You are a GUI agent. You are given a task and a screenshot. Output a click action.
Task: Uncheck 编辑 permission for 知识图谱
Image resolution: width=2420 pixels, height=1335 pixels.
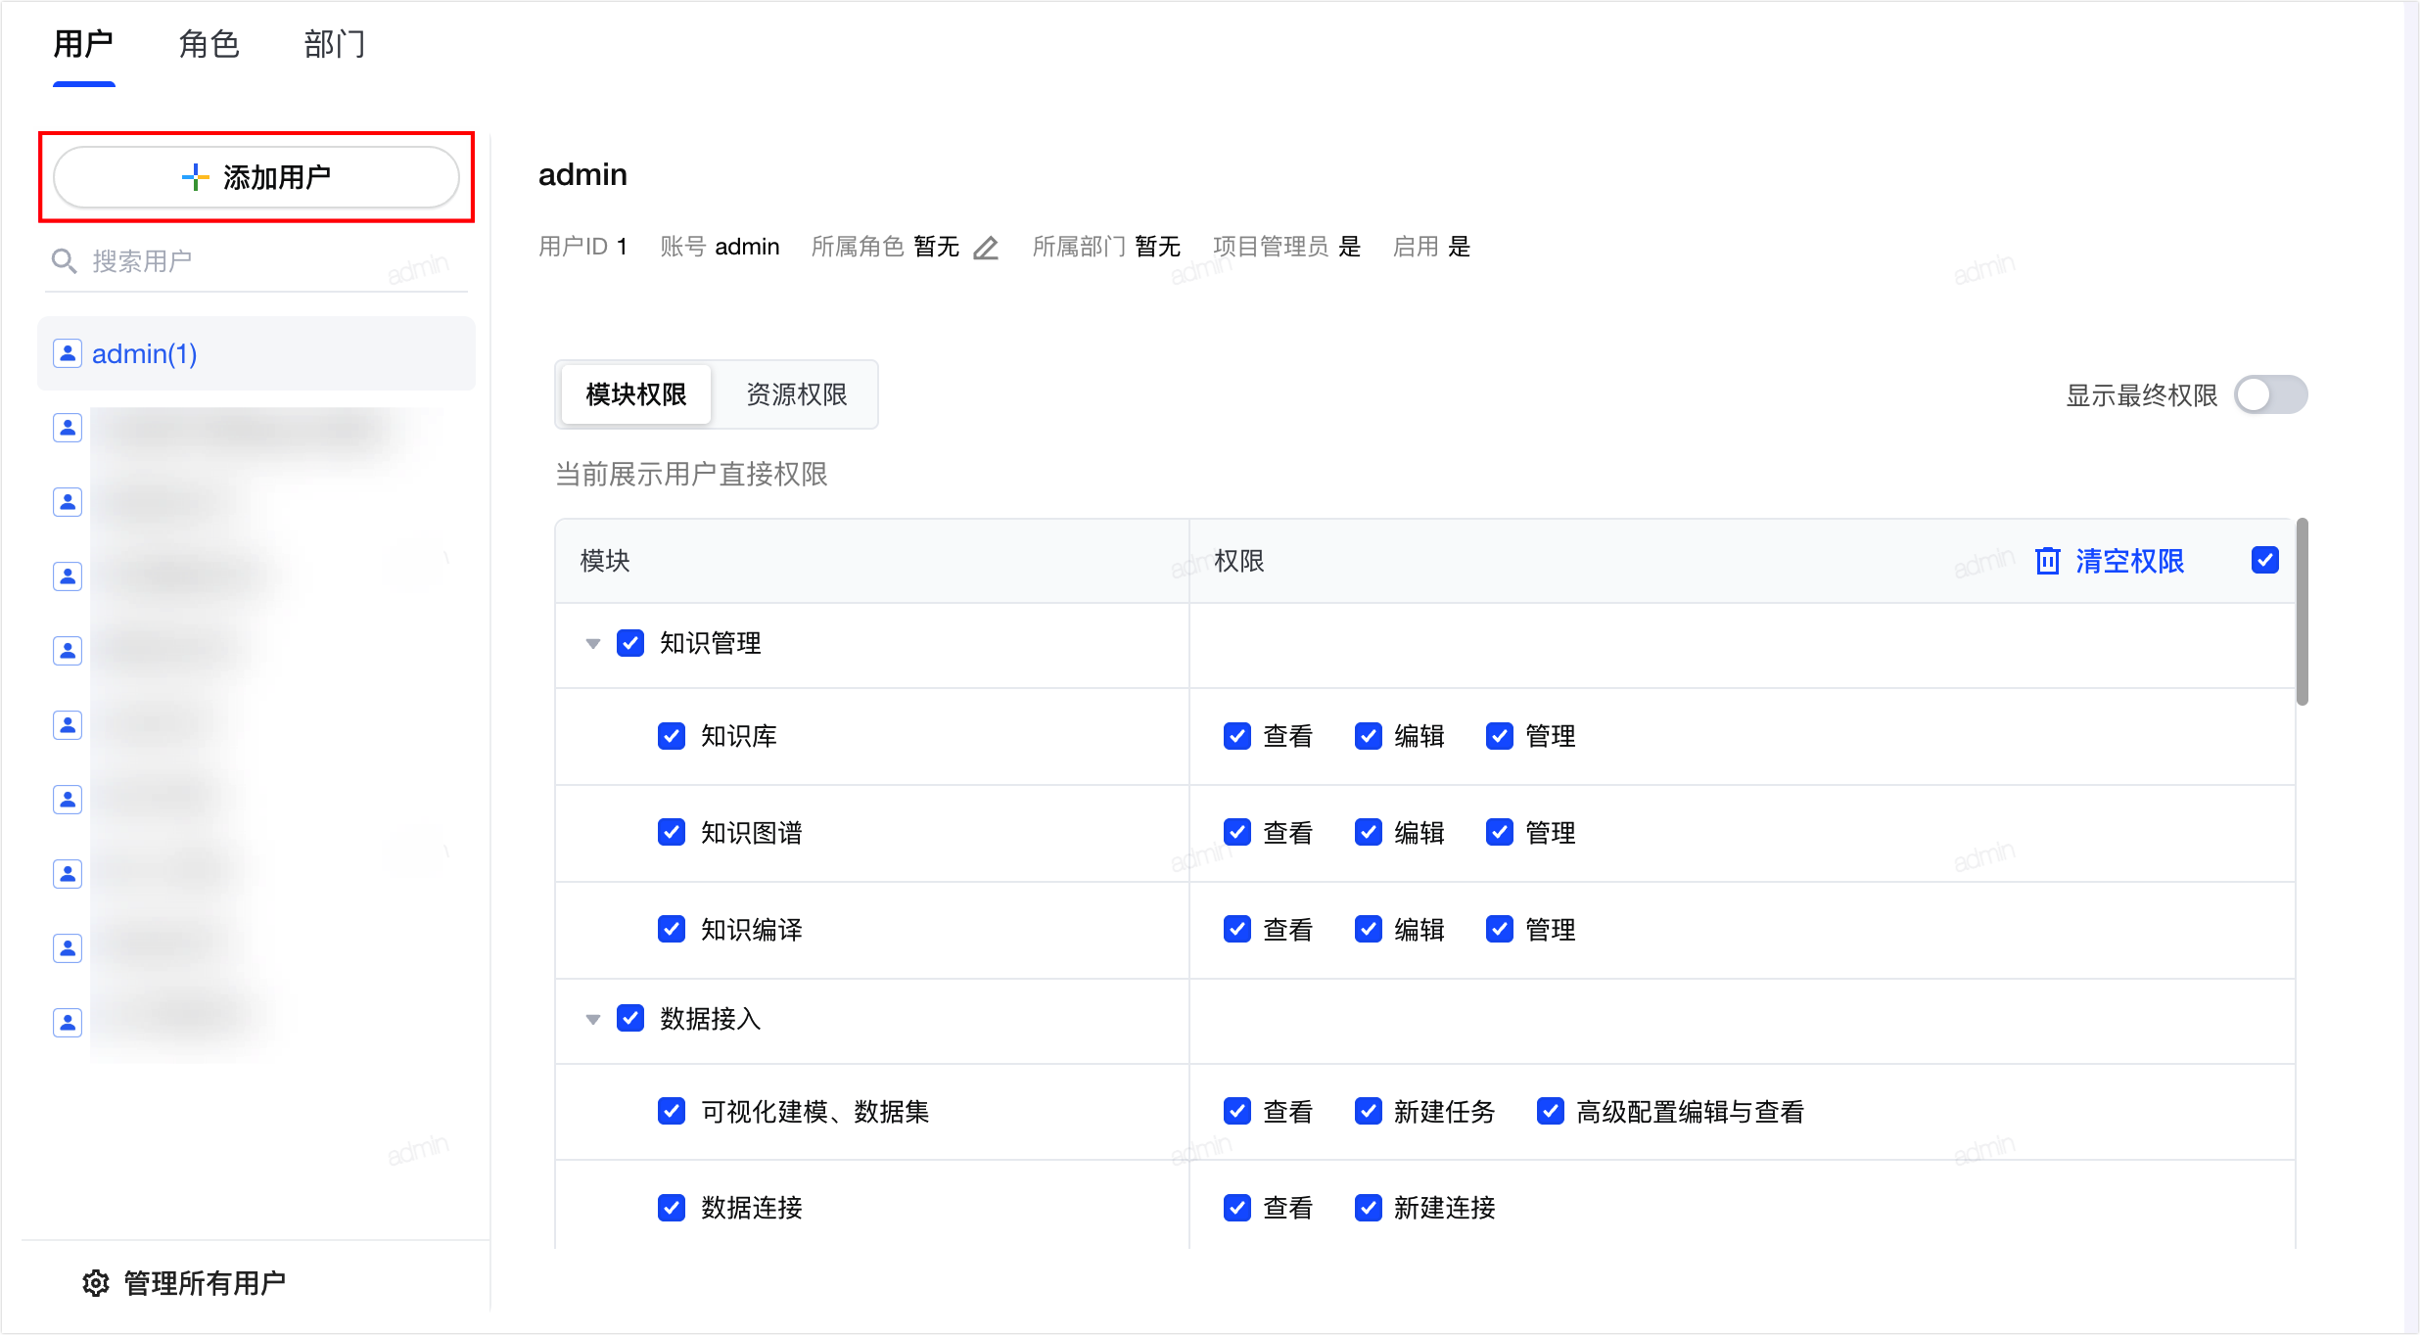1369,833
